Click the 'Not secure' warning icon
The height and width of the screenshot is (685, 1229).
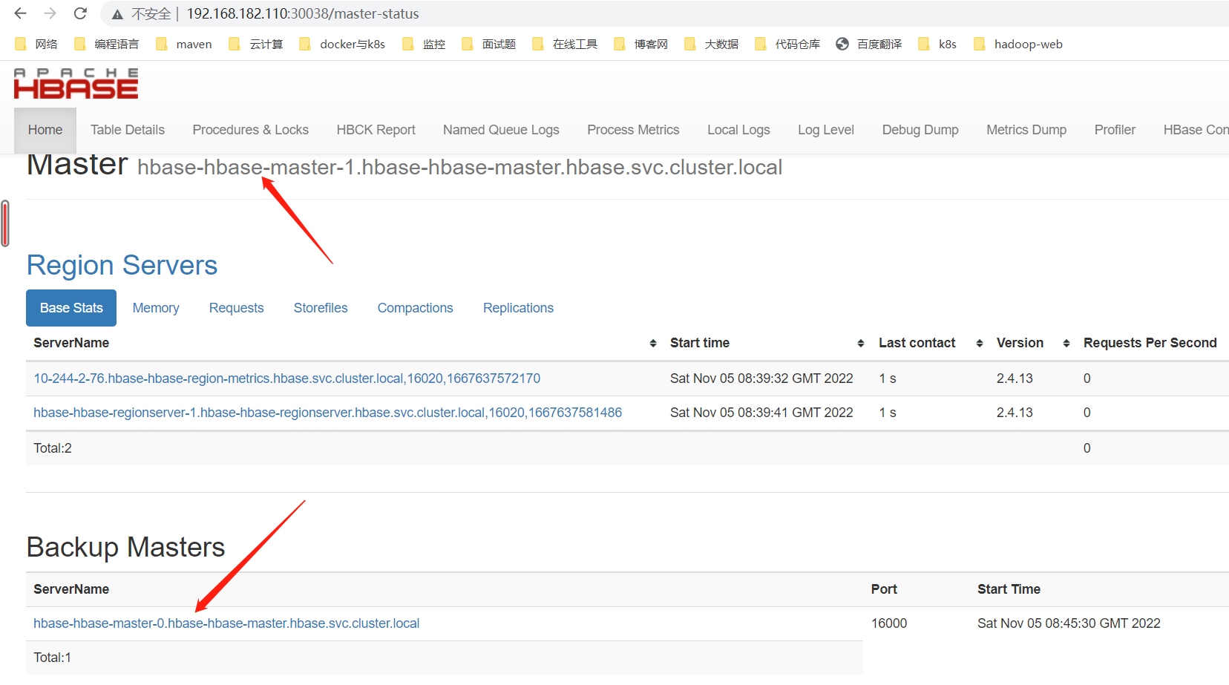pos(116,13)
